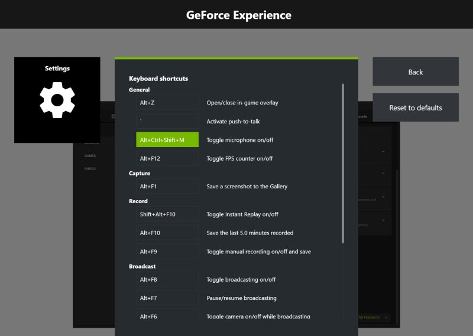The width and height of the screenshot is (473, 336).
Task: Click the highlighted Alt+Ctrl+Shift+M shortcut field
Action: click(x=167, y=140)
